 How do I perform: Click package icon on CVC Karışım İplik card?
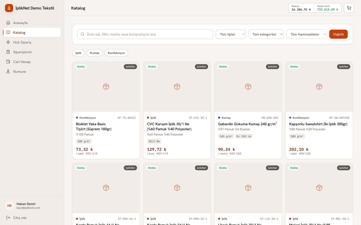tap(177, 87)
